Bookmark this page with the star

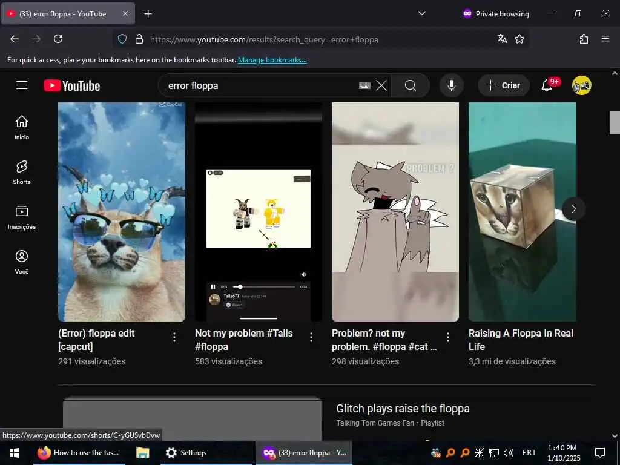519,39
